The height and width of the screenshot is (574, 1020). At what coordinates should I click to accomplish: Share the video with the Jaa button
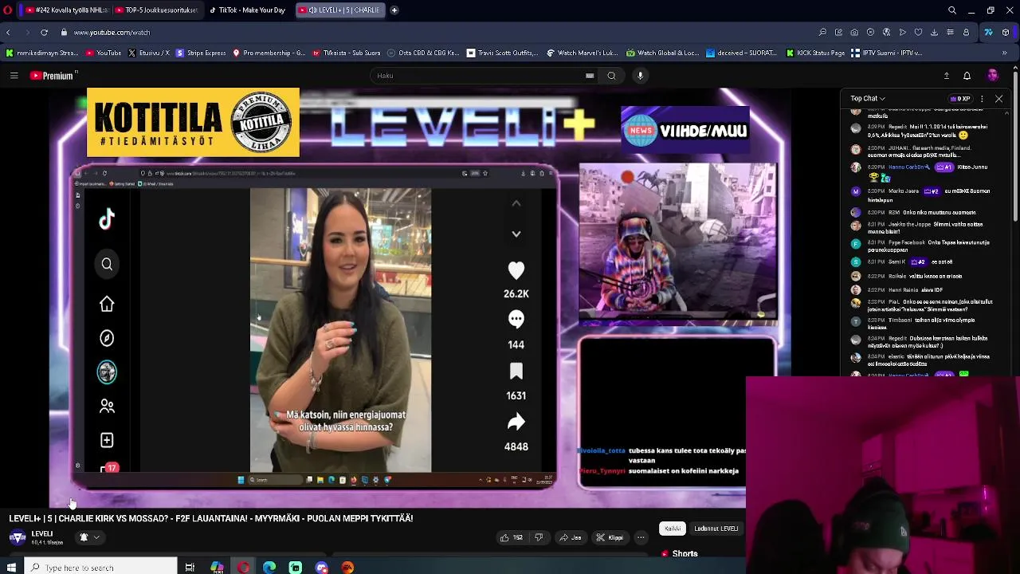(571, 537)
